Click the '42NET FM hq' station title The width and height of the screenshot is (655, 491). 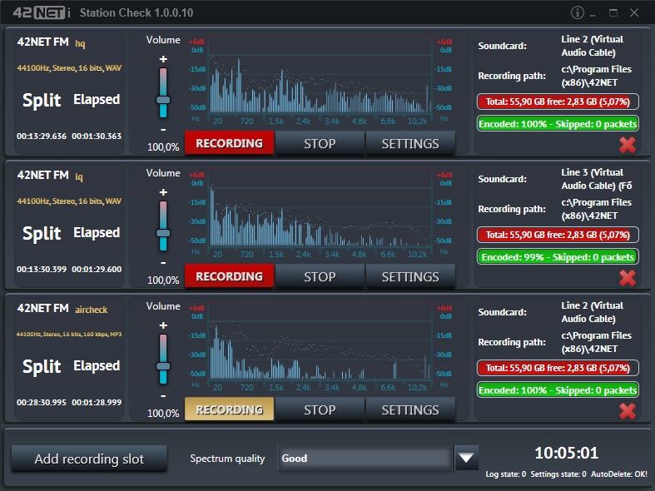tap(51, 42)
